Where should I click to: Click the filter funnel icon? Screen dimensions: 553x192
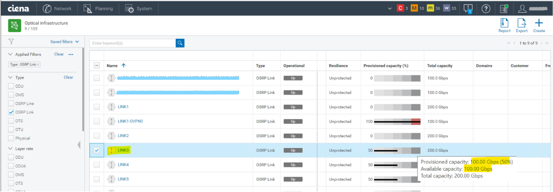click(11, 41)
